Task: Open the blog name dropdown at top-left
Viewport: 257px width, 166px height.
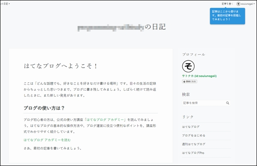Action: pyautogui.click(x=5, y=3)
